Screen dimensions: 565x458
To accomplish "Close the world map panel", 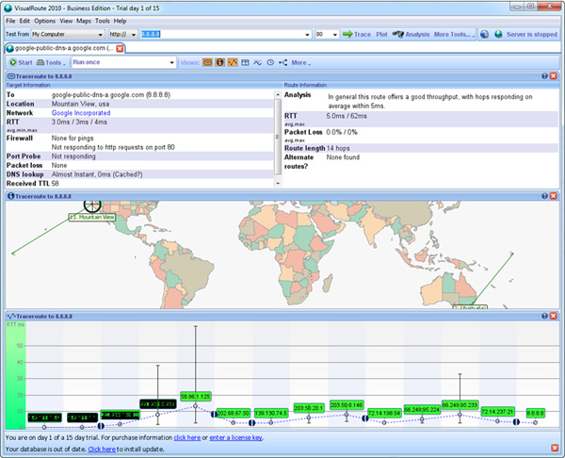I will pyautogui.click(x=555, y=196).
